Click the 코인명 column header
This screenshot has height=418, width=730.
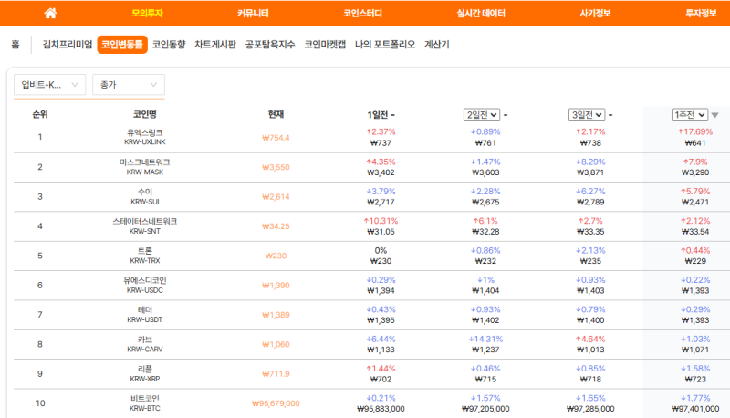coord(145,114)
